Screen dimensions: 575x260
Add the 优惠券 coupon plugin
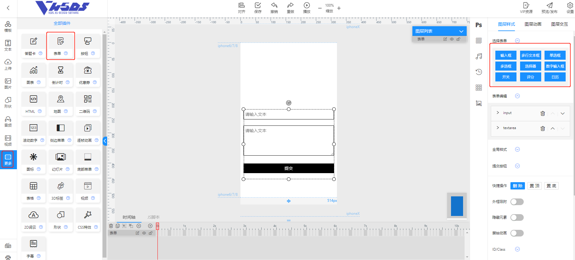(88, 75)
